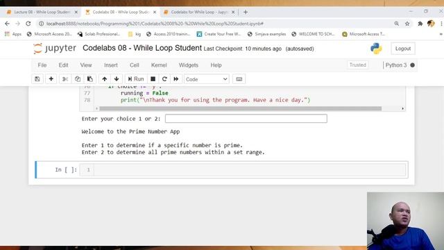Close the Codelabs for While Loop tab
This screenshot has width=444, height=250.
click(233, 12)
